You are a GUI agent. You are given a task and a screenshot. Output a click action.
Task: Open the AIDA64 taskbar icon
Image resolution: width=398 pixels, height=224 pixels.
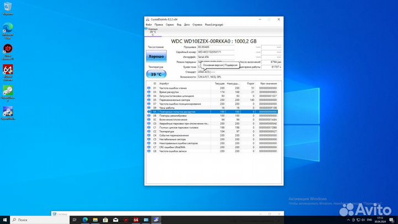coord(136,220)
